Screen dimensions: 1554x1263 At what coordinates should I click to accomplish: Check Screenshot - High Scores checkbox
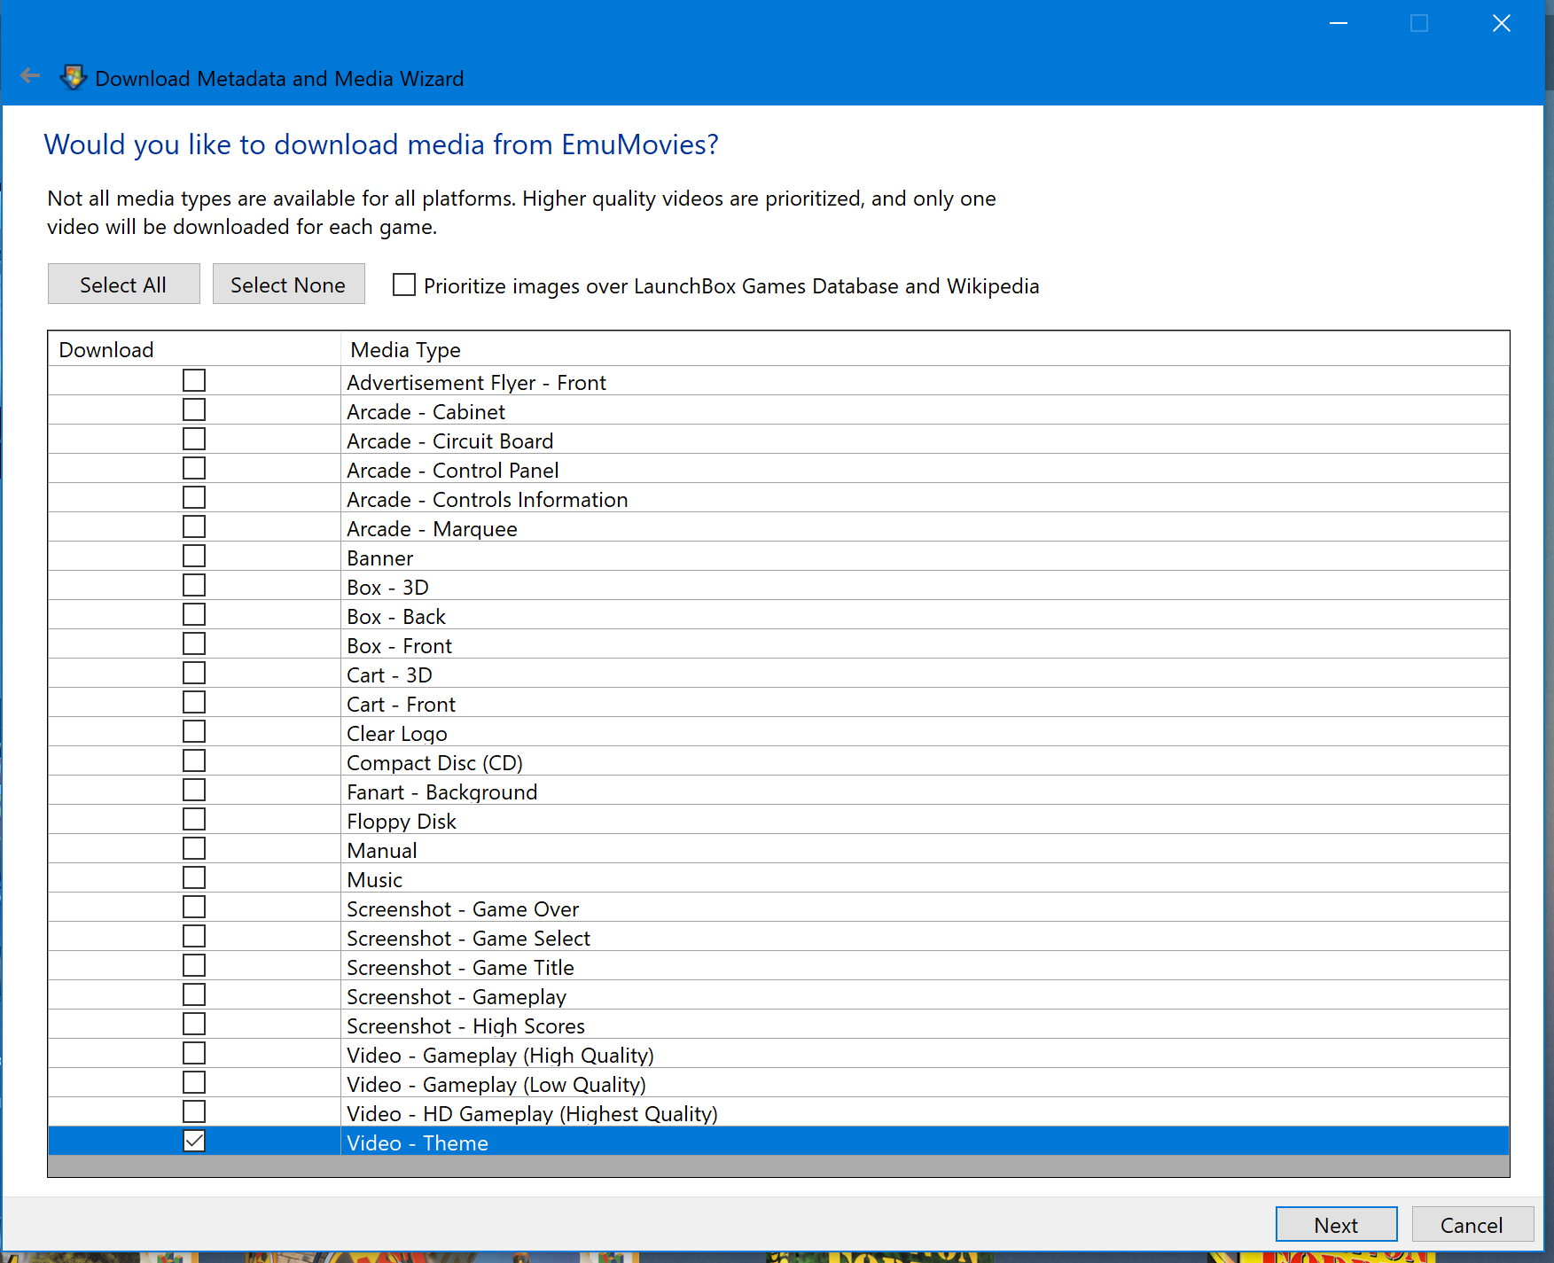coord(194,1024)
